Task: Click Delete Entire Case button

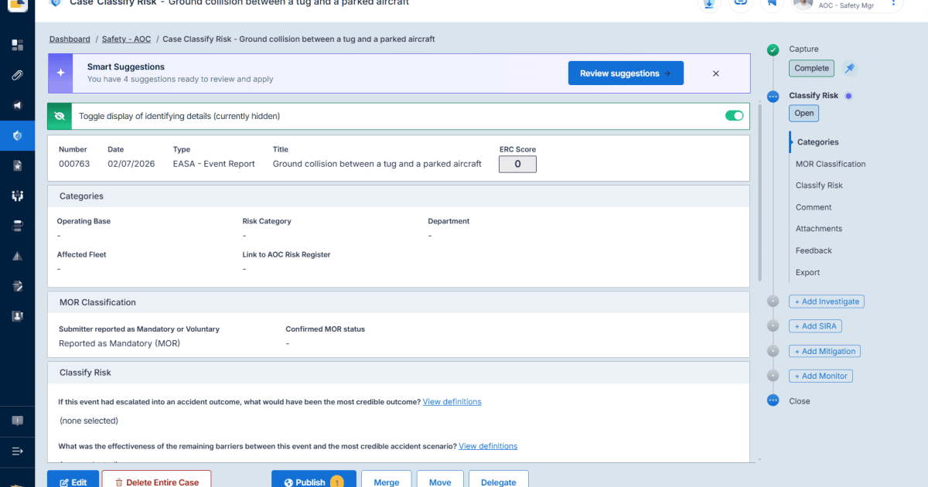Action: coord(156,479)
